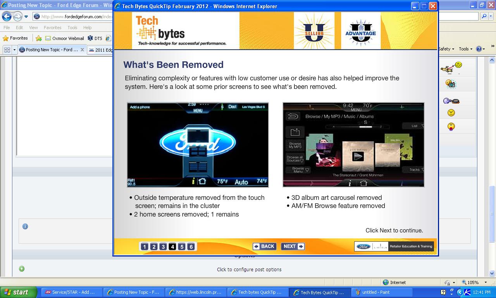496x298 pixels.
Task: Go to slide 2 of QuickTip
Action: [154, 246]
